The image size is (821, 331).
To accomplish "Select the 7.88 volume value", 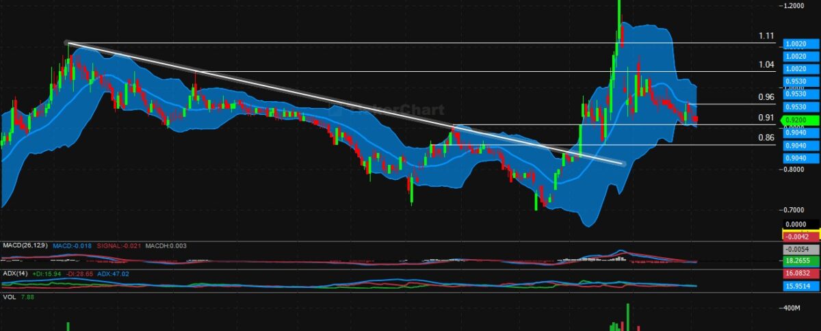I will click(29, 297).
